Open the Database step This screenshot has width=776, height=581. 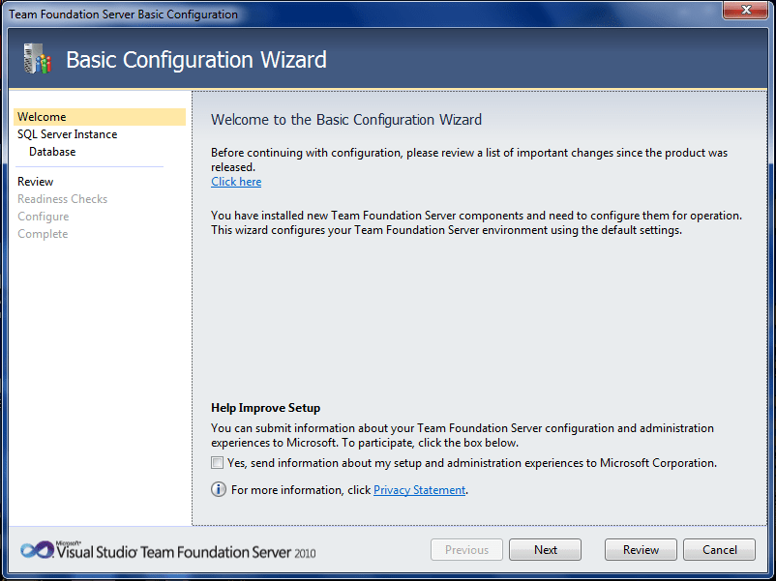[52, 152]
